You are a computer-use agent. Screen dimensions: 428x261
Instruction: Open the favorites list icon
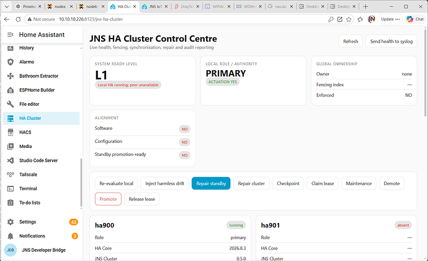coord(360,19)
